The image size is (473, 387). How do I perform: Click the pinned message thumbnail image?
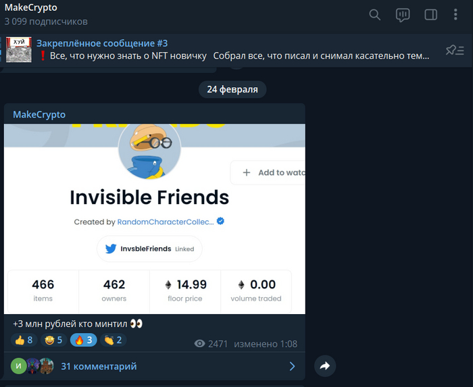coord(19,50)
